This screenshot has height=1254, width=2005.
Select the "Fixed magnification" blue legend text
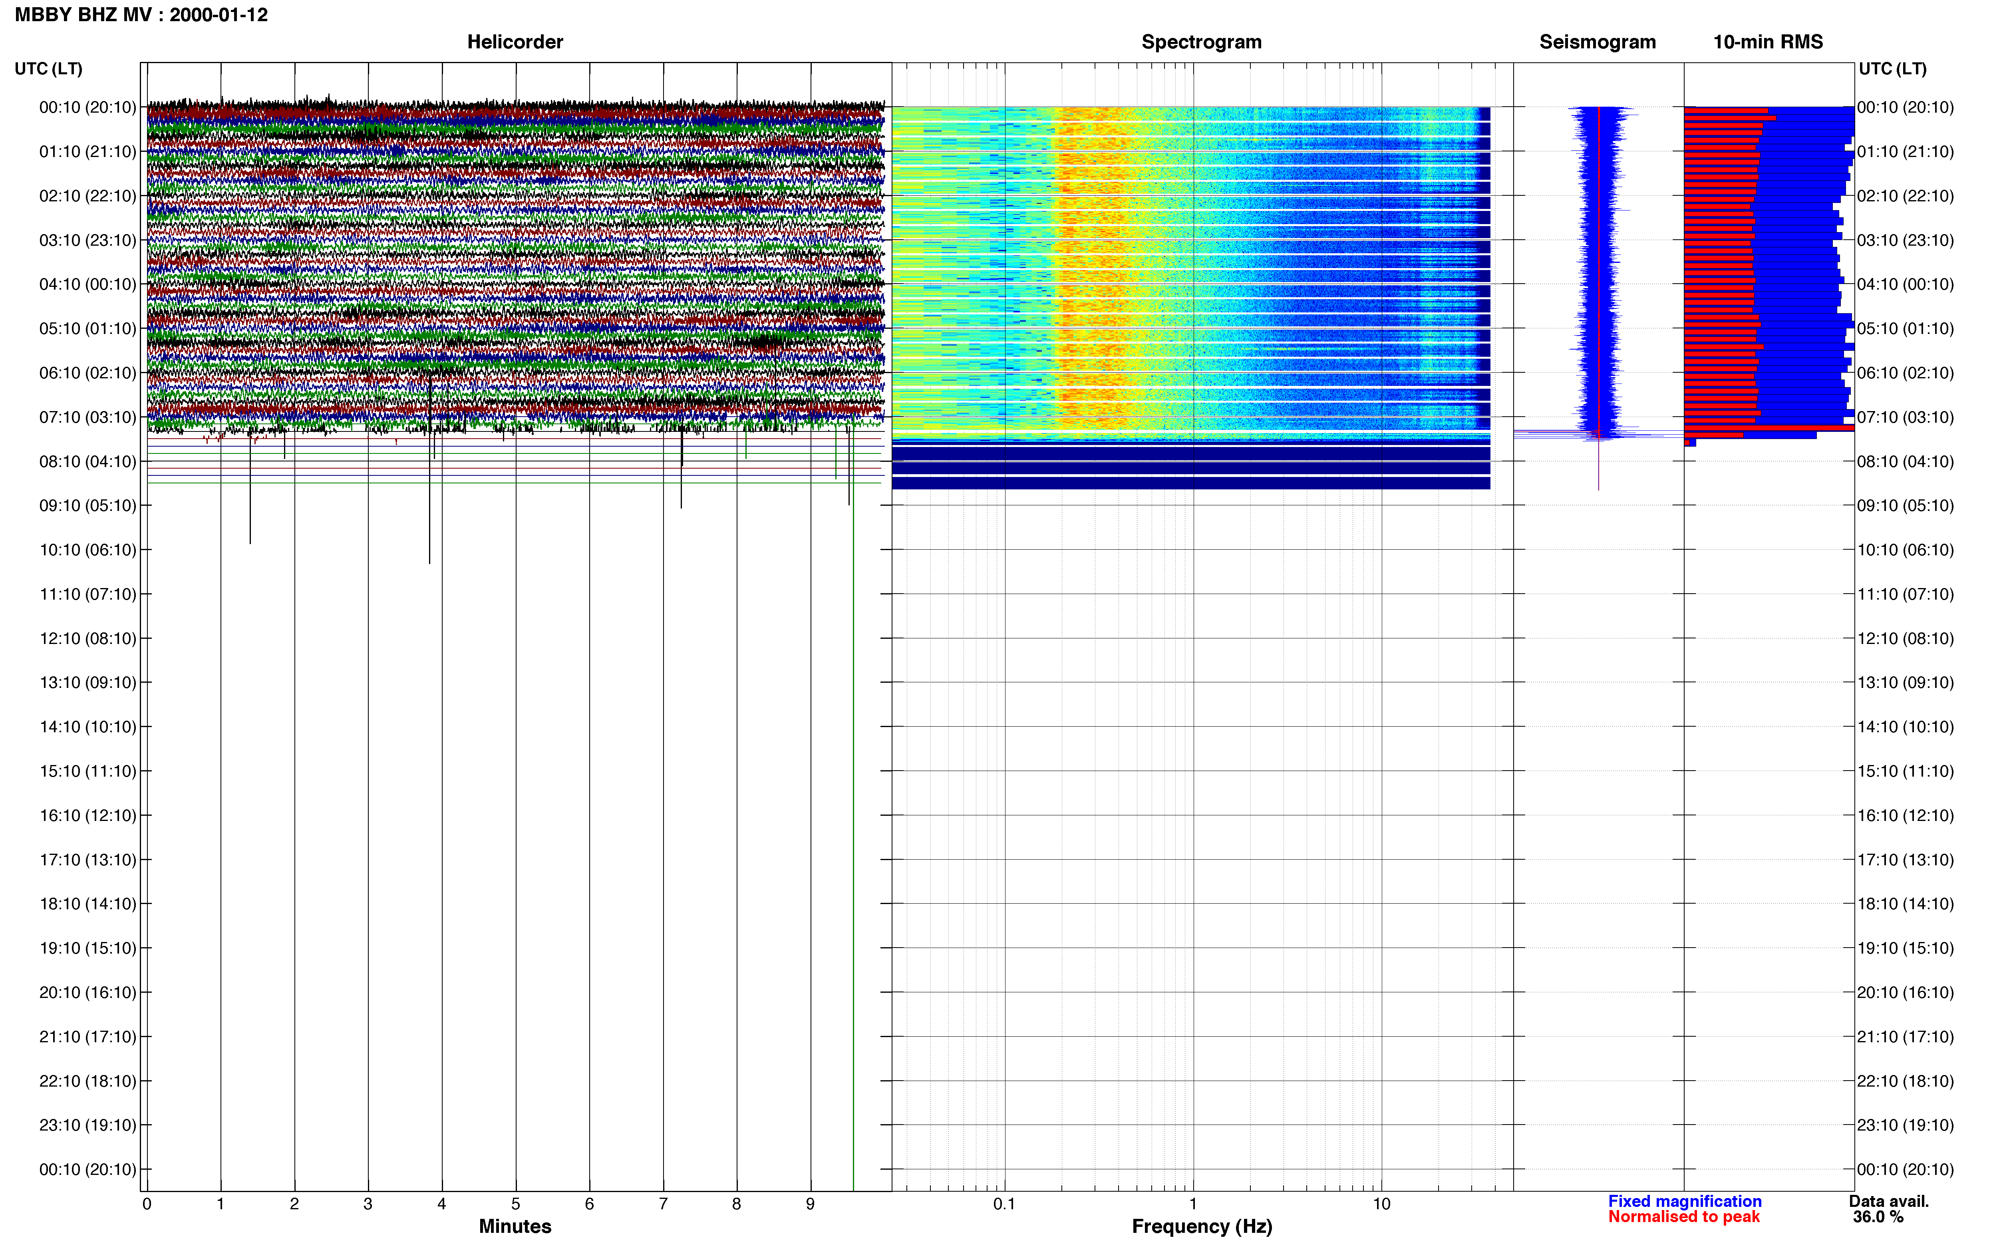[x=1684, y=1201]
